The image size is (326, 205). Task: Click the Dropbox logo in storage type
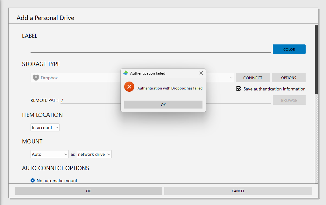(36, 78)
